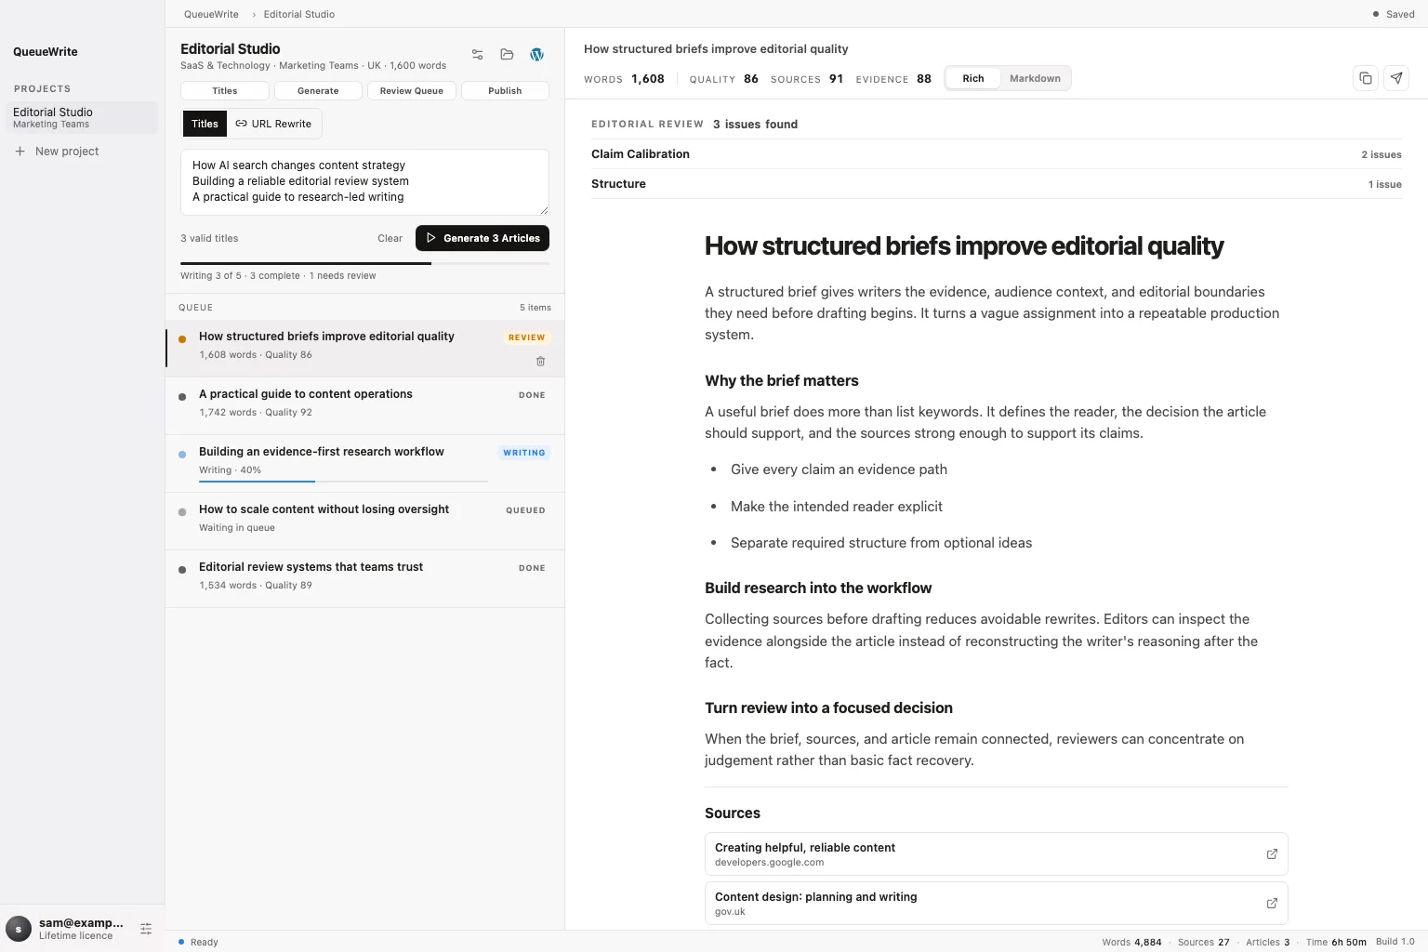Click orange status dot of structured briefs item

[x=182, y=339]
